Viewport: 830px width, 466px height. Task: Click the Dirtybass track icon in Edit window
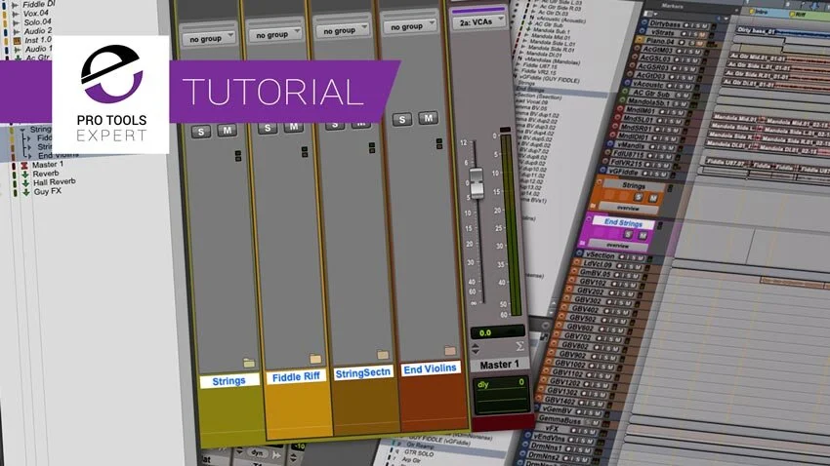(x=644, y=23)
